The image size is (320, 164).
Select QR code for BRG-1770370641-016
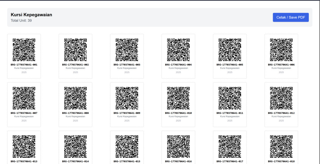(178, 146)
